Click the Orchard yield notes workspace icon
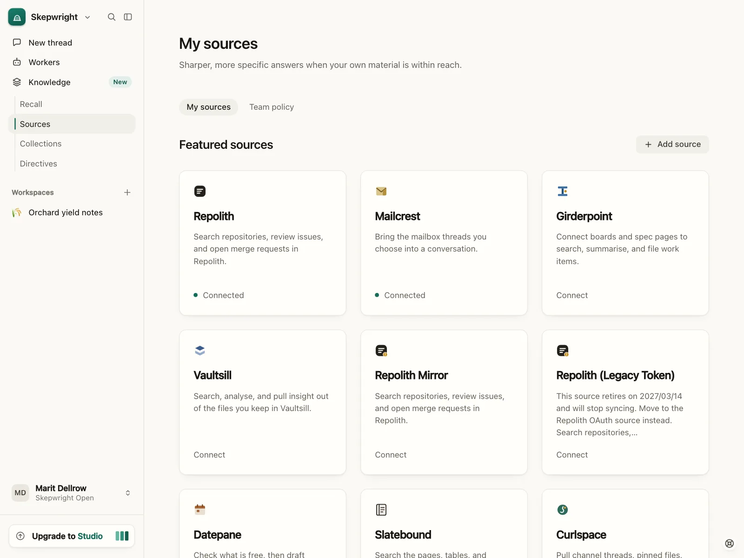 (17, 213)
